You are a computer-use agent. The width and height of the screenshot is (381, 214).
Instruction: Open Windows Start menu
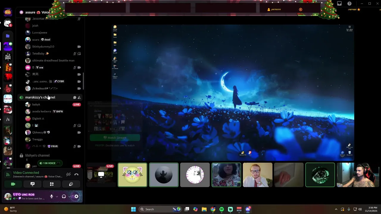click(x=133, y=209)
